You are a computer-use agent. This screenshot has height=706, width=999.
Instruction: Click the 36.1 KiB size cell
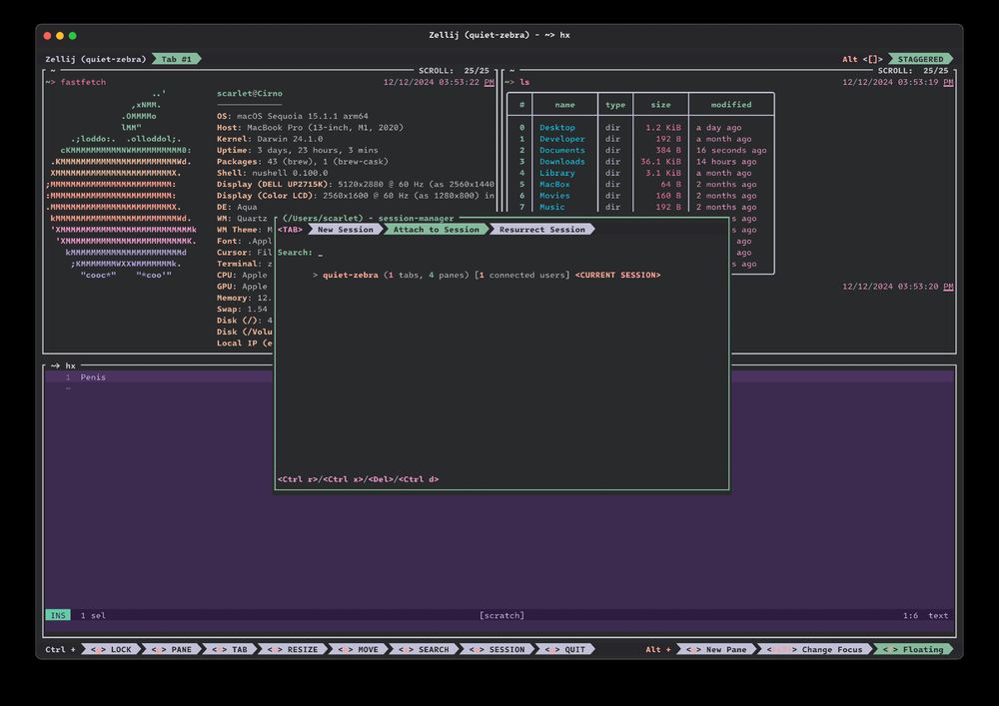(x=660, y=162)
